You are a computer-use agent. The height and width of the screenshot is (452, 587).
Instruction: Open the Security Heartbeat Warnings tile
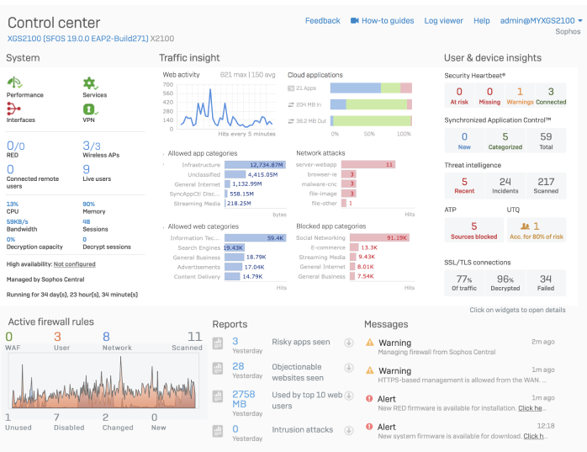[x=520, y=96]
